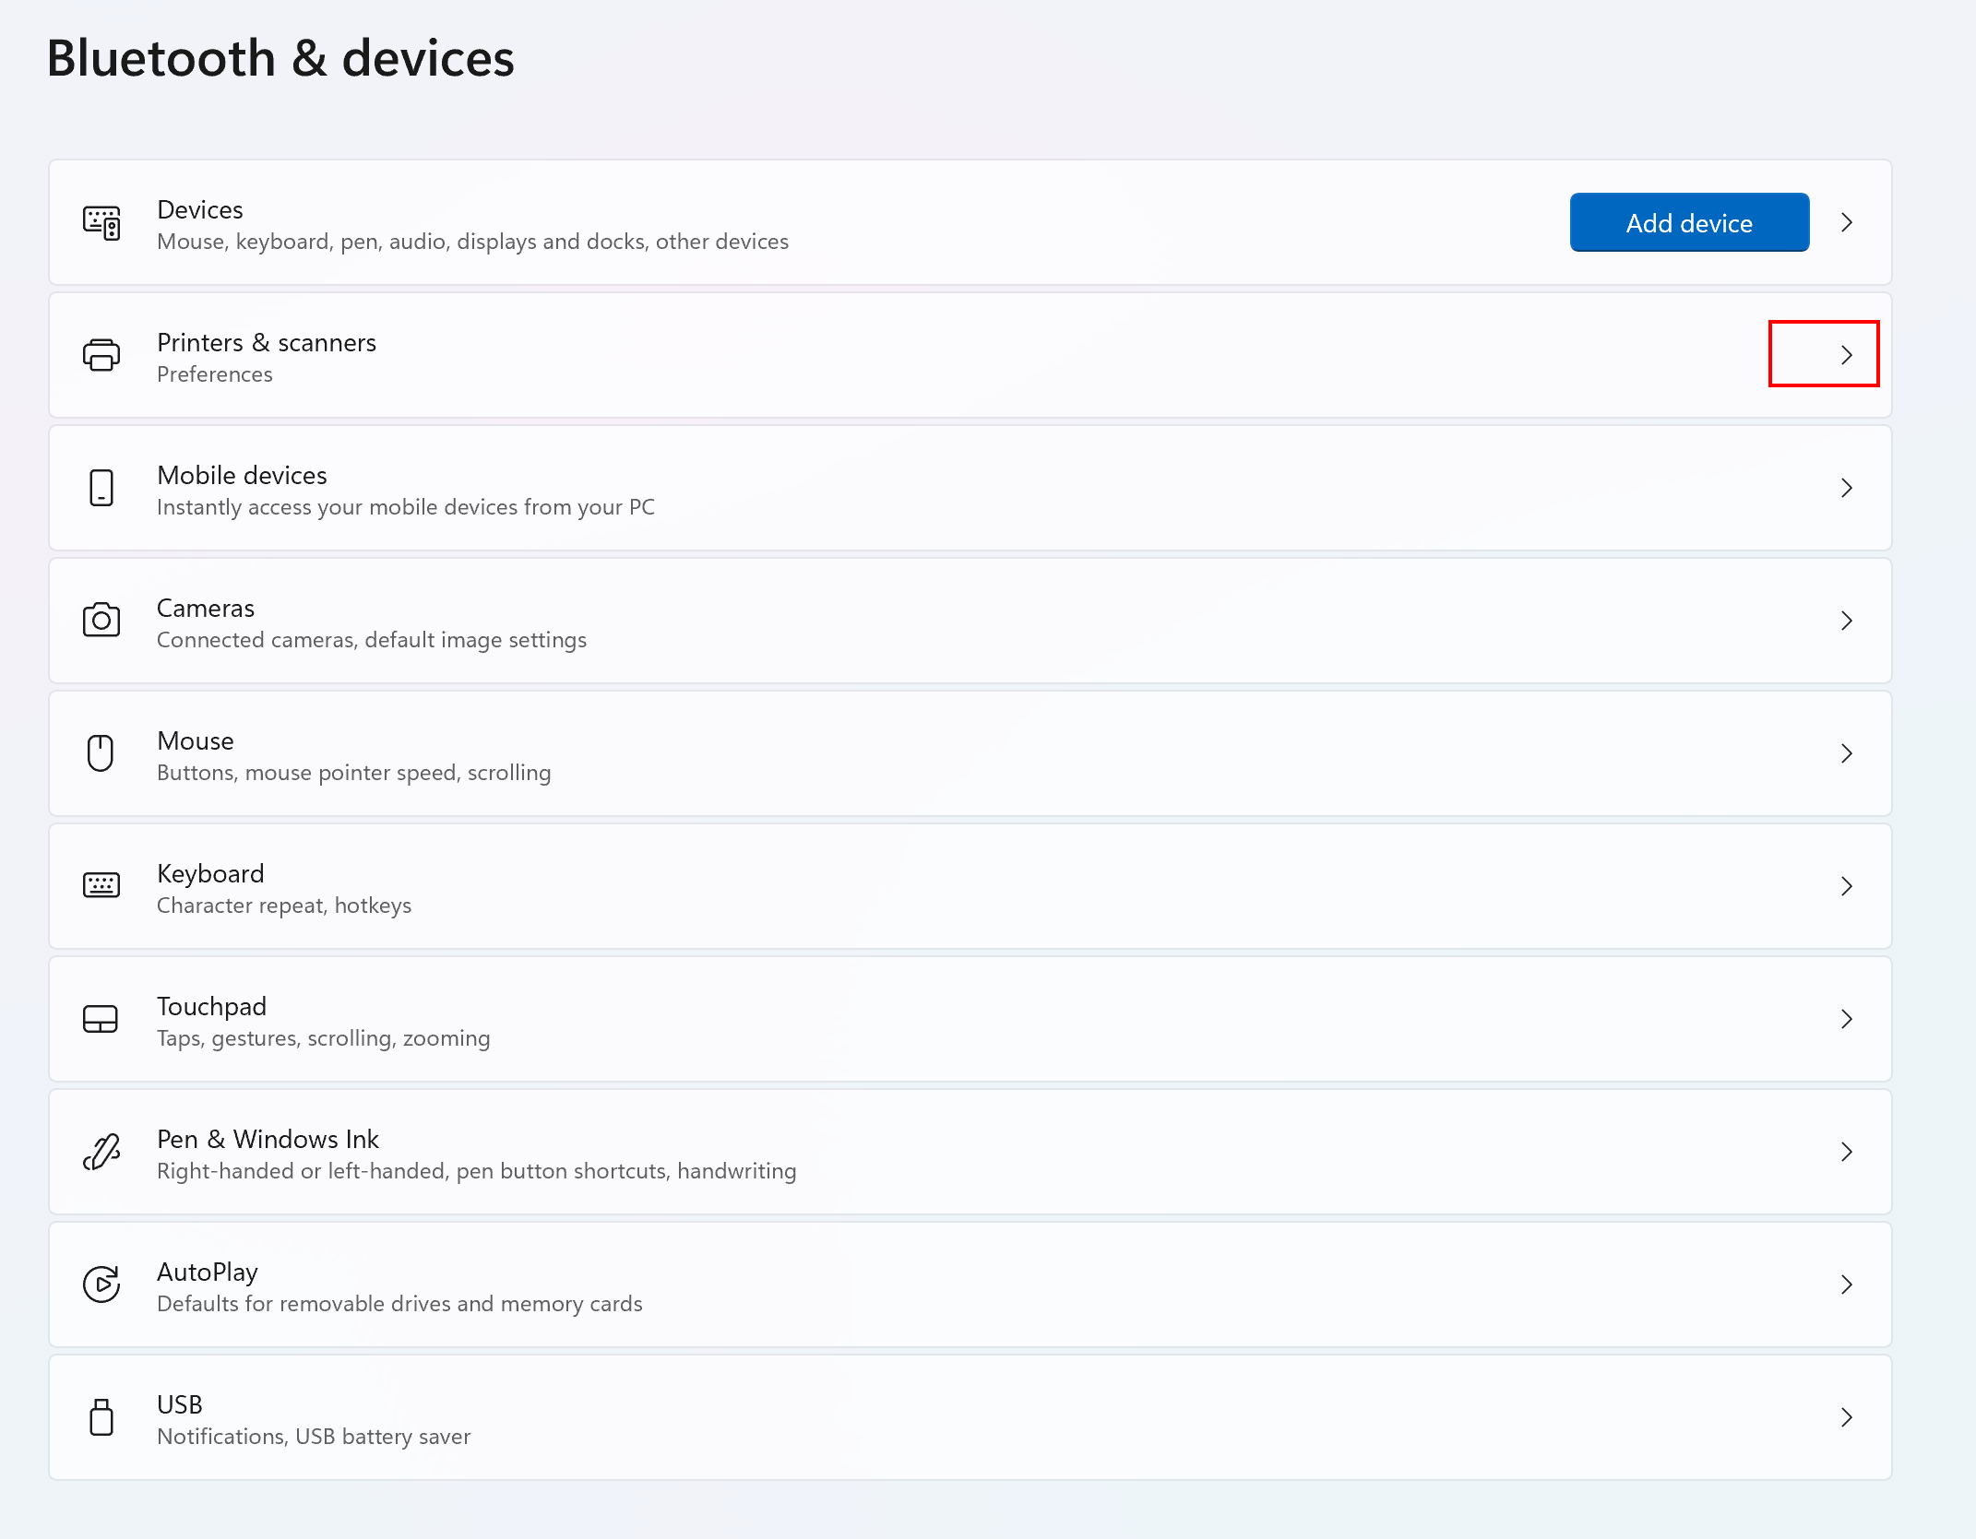
Task: Open the AutoPlay title
Action: point(208,1272)
